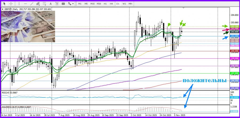
Task: Click the banknotes image on chart
Action: click(x=28, y=26)
